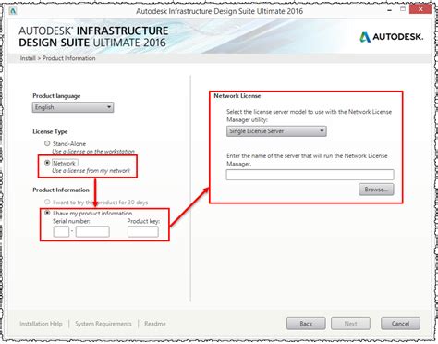
Task: Open the Product language dropdown
Action: (73, 107)
